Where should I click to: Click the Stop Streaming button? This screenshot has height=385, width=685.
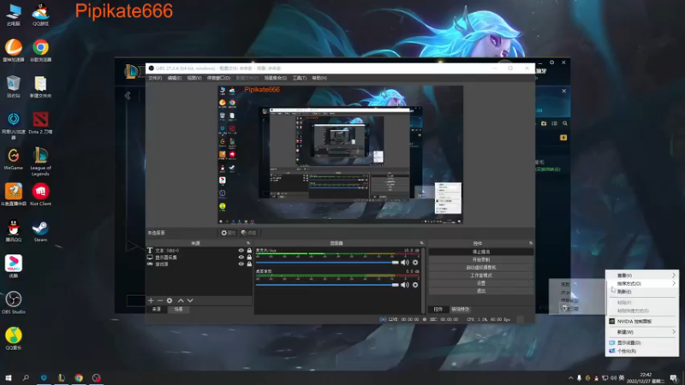pos(481,252)
